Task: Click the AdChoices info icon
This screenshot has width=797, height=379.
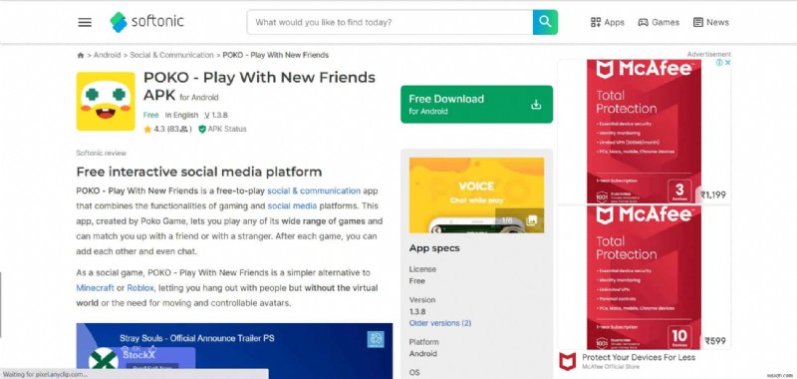Action: [719, 63]
